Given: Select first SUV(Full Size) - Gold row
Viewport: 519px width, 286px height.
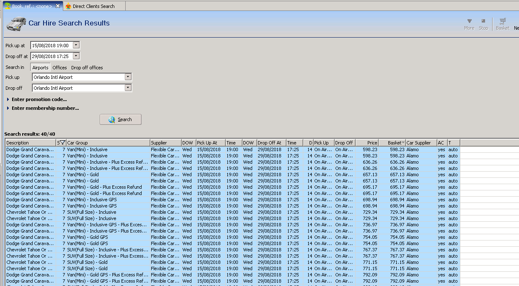Looking at the screenshot, I should pos(232,262).
